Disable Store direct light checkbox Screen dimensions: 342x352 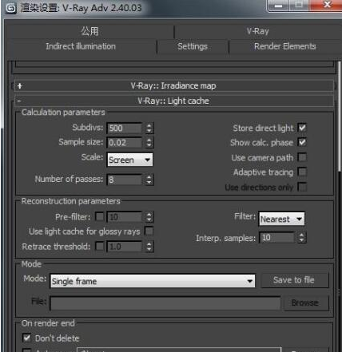(x=302, y=128)
